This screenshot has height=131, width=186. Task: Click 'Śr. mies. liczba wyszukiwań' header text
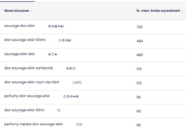(x=158, y=11)
